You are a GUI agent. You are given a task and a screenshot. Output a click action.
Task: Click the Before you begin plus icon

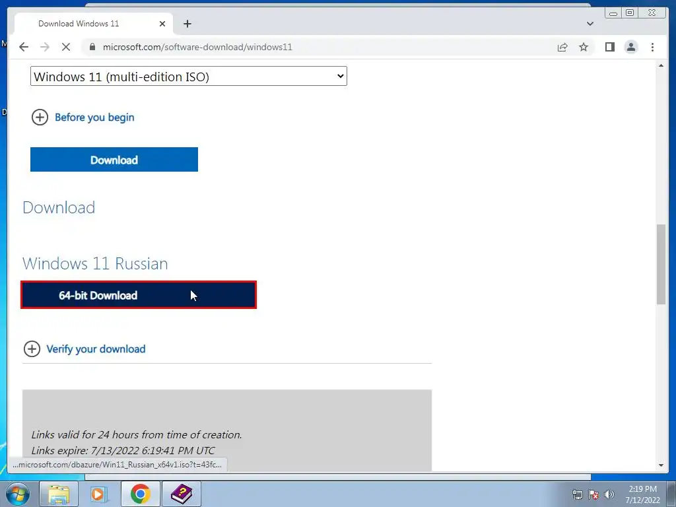pos(40,118)
